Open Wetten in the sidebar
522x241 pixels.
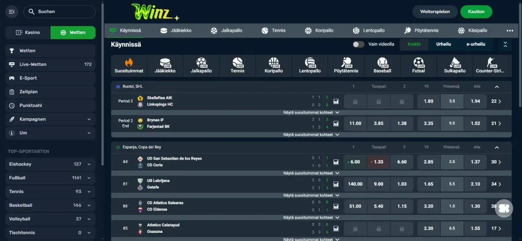point(50,51)
